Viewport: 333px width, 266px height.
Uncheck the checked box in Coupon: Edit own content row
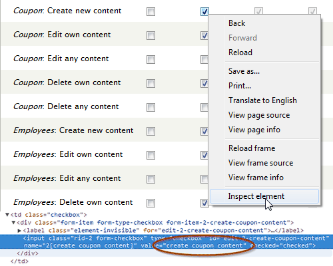[x=204, y=36]
